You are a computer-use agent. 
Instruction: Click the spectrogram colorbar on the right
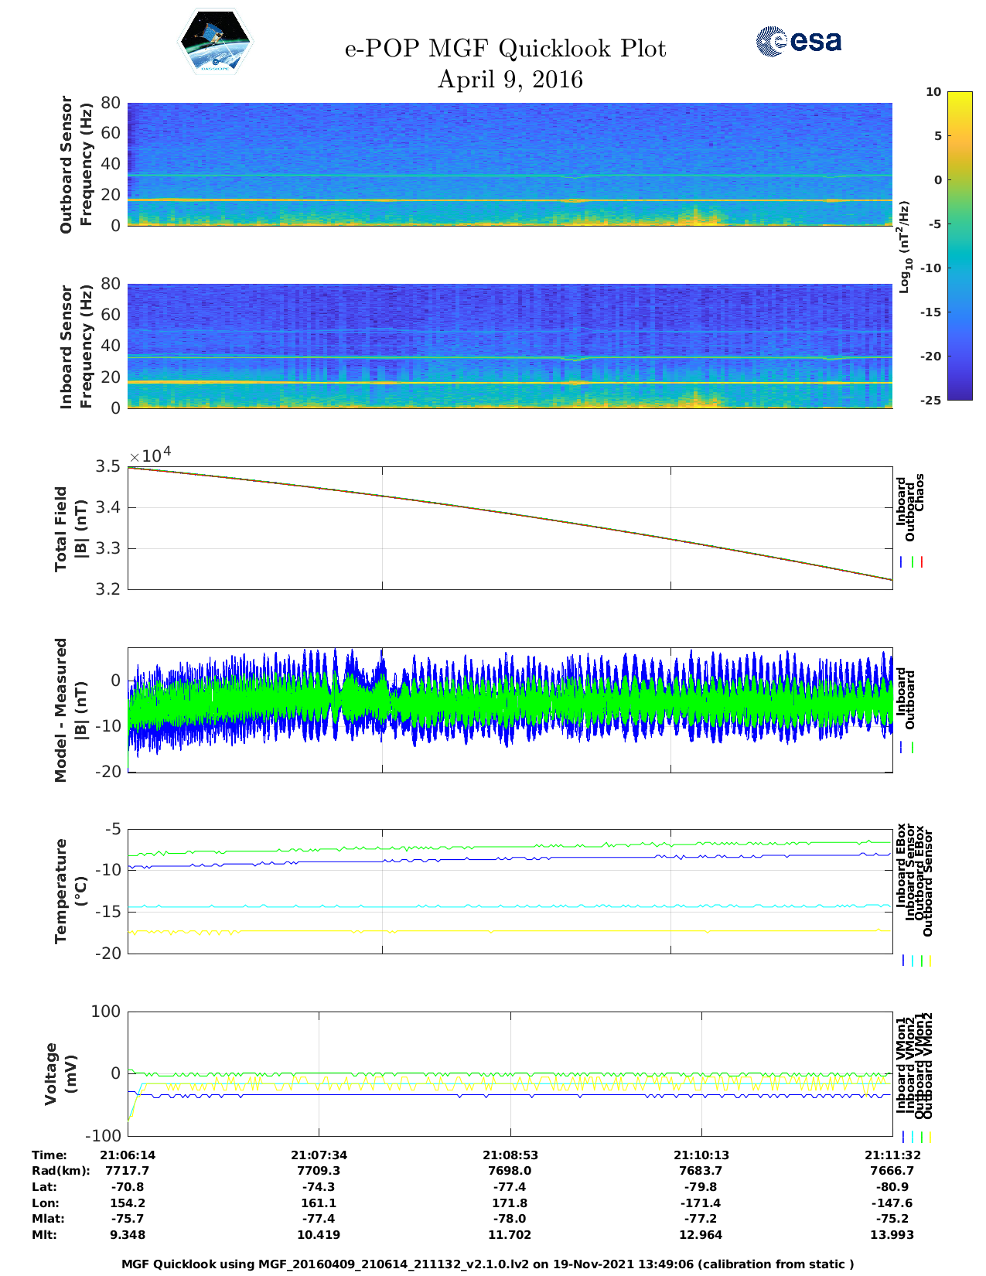[x=960, y=245]
